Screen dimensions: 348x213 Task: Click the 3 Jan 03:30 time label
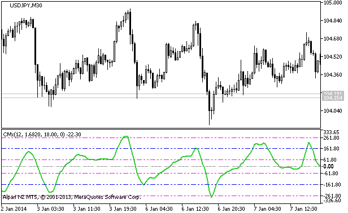50,209
